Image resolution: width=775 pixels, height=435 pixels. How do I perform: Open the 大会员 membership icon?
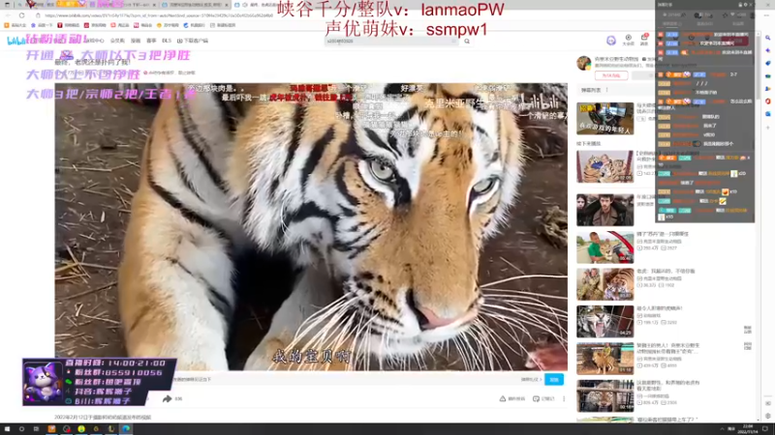(628, 40)
